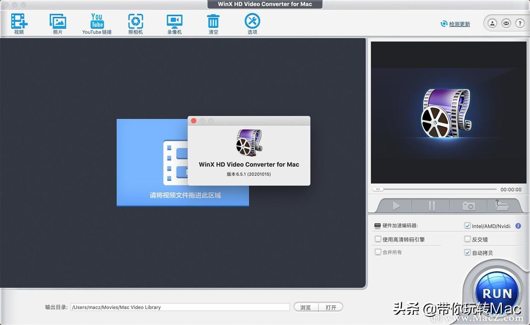Disable 自动拷贝 auto copy
The height and width of the screenshot is (325, 530).
click(x=468, y=252)
